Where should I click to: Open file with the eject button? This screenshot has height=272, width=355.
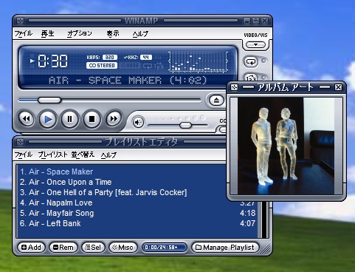click(216, 101)
